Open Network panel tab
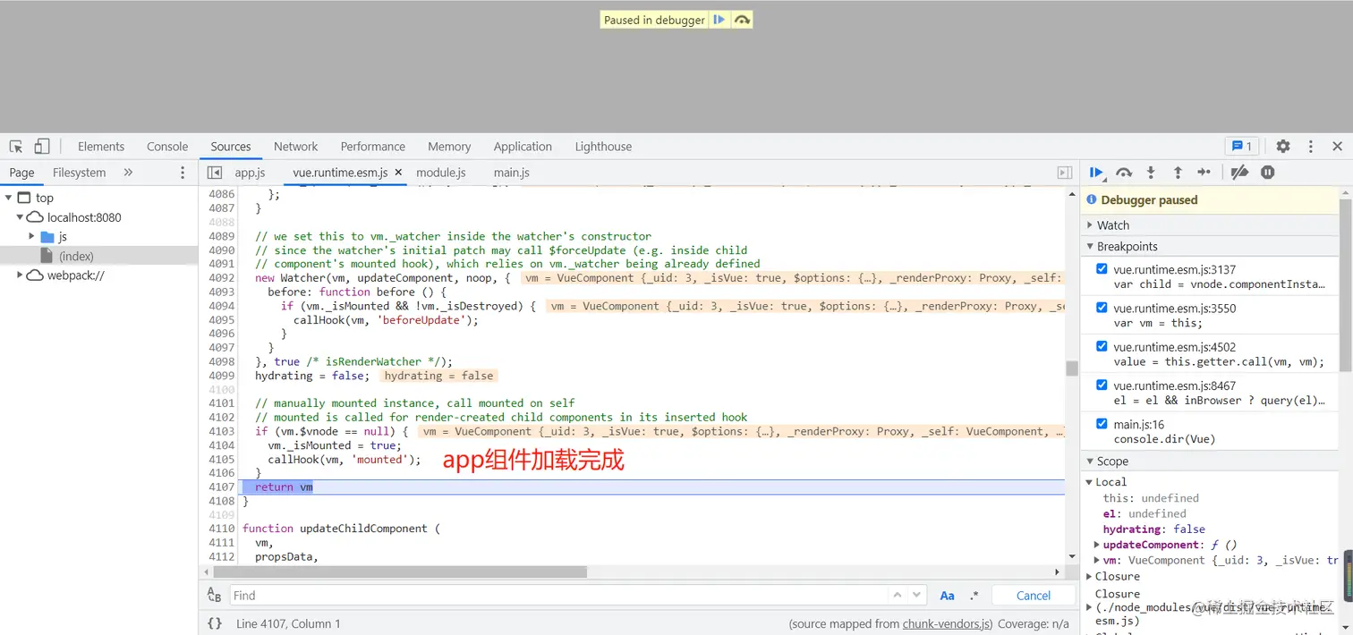The height and width of the screenshot is (635, 1353). (x=296, y=147)
